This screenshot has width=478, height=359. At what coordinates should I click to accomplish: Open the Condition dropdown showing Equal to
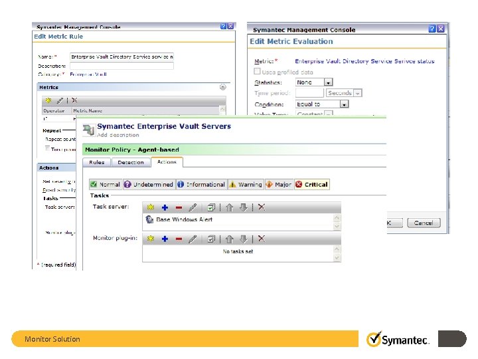pyautogui.click(x=344, y=104)
